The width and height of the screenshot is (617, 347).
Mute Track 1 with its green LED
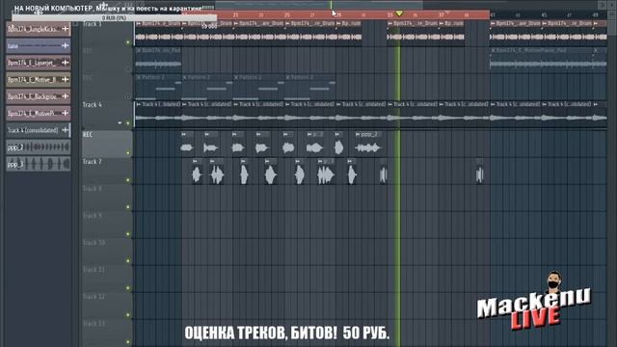pyautogui.click(x=128, y=42)
